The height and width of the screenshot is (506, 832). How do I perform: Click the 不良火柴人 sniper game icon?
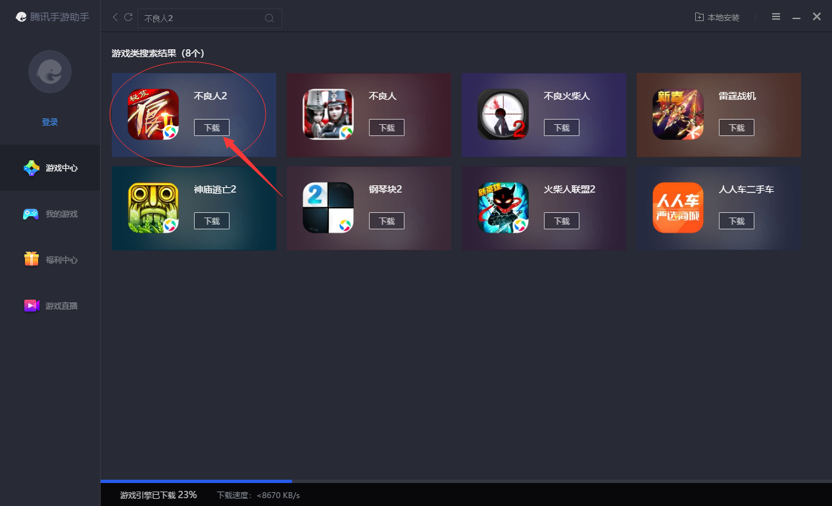(503, 114)
